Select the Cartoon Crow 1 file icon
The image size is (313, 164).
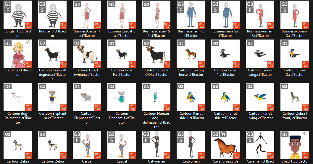pyautogui.click(x=225, y=54)
